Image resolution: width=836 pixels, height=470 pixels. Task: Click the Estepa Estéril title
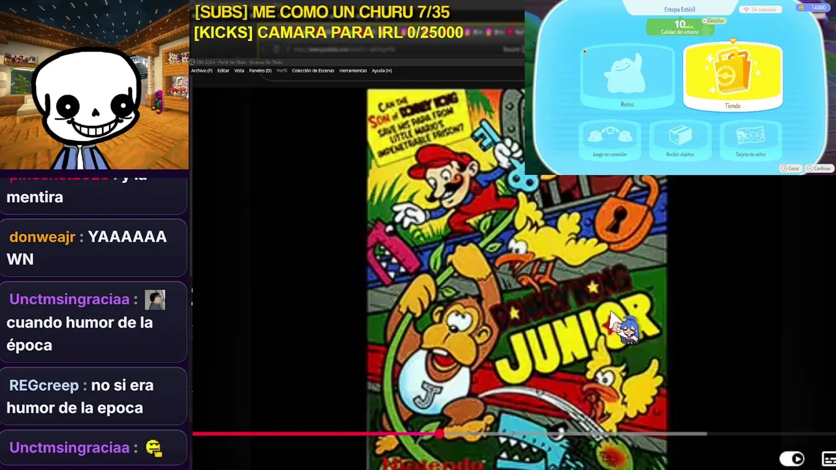coord(679,9)
